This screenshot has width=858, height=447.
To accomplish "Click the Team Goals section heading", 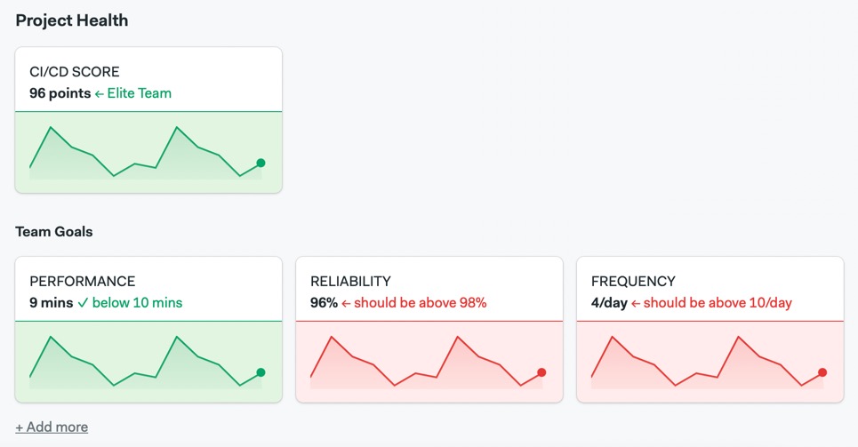I will click(x=54, y=232).
